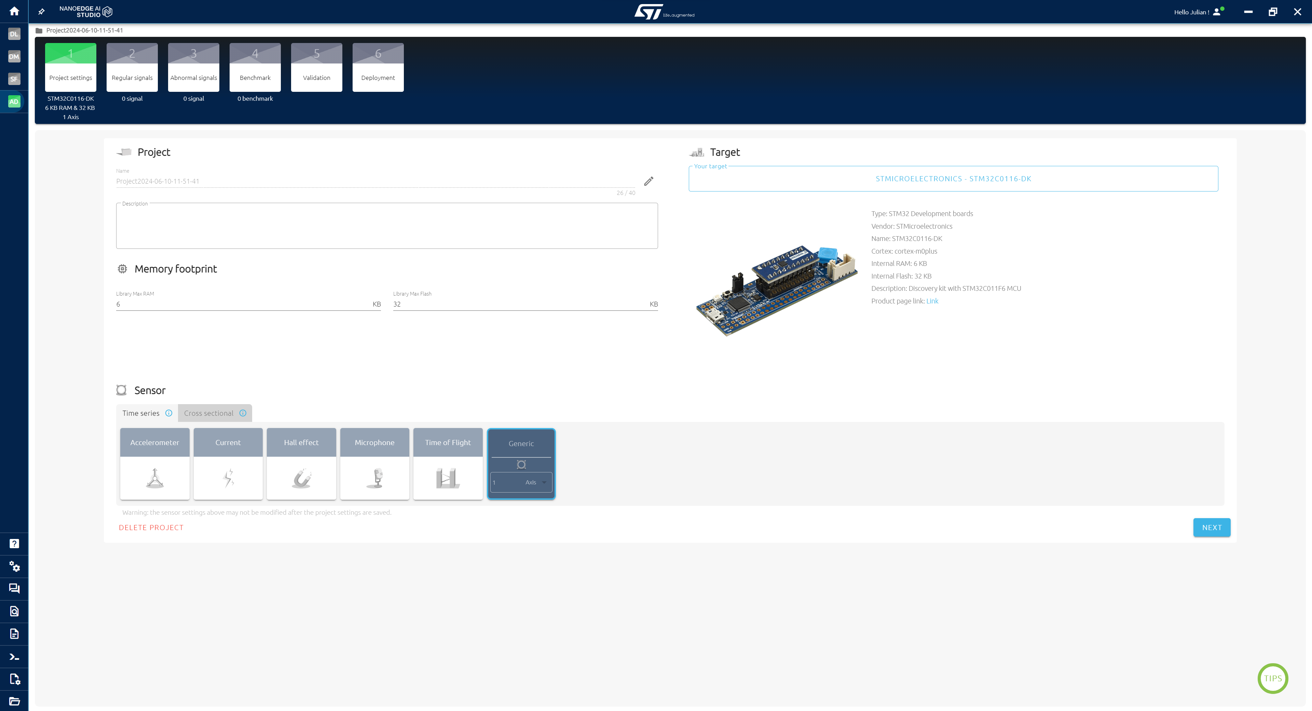Go to step 2 Regular signals
Image resolution: width=1312 pixels, height=711 pixels.
132,67
